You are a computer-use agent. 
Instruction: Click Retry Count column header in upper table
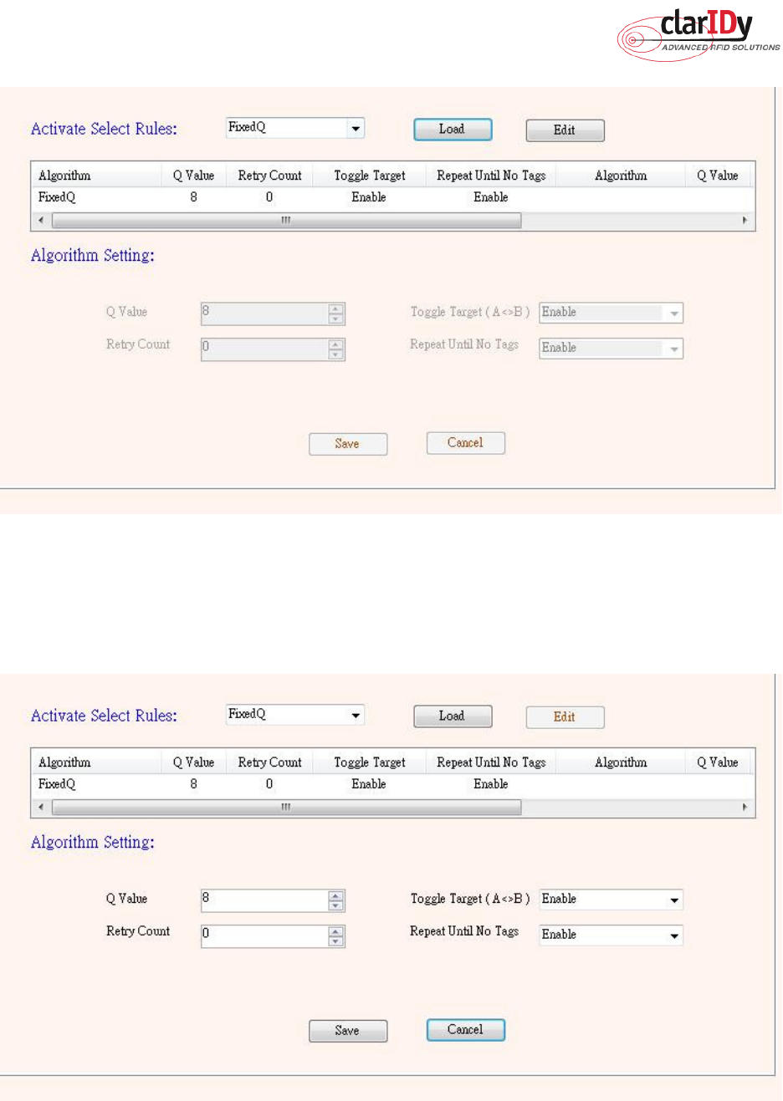coord(269,176)
